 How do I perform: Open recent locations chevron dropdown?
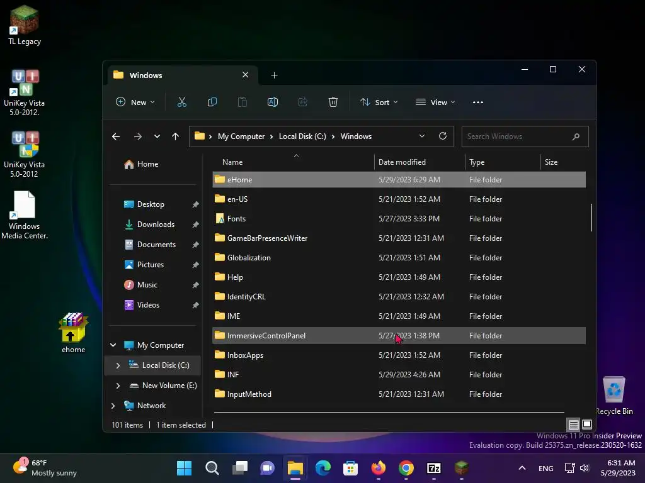pyautogui.click(x=157, y=136)
